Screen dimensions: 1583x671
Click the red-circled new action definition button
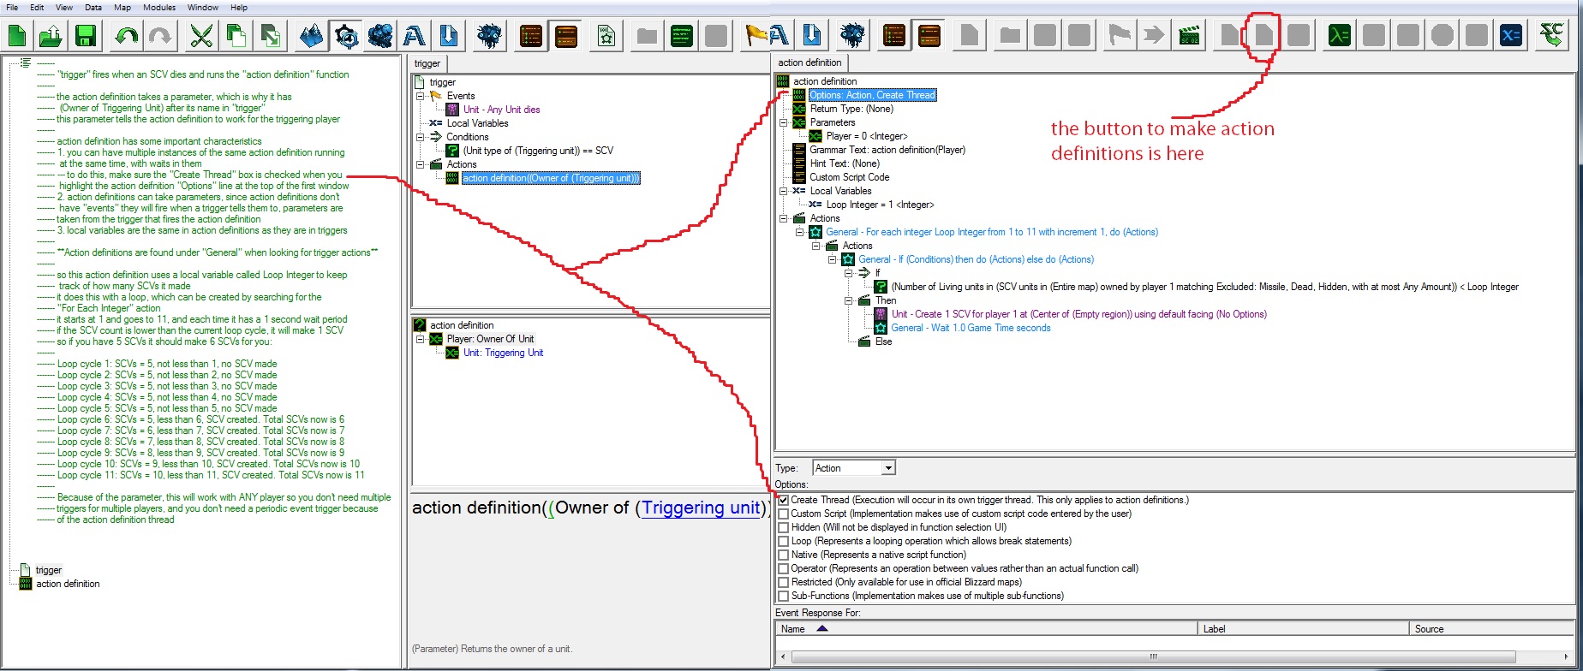click(1263, 35)
